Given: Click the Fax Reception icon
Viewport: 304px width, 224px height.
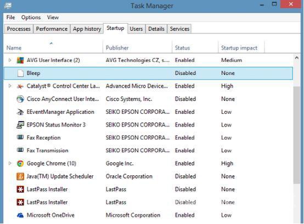Looking at the screenshot, I should click(x=20, y=137).
